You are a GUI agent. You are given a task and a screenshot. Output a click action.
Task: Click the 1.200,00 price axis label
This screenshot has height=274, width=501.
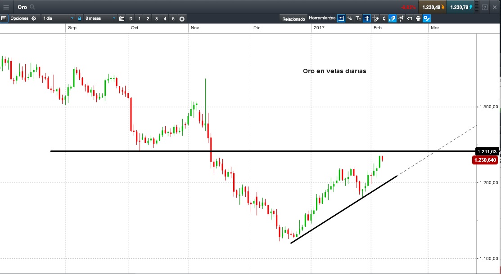(x=488, y=183)
